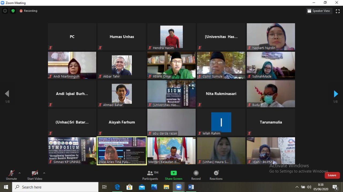Leave the meeting
This screenshot has height=192, width=343.
tap(332, 175)
